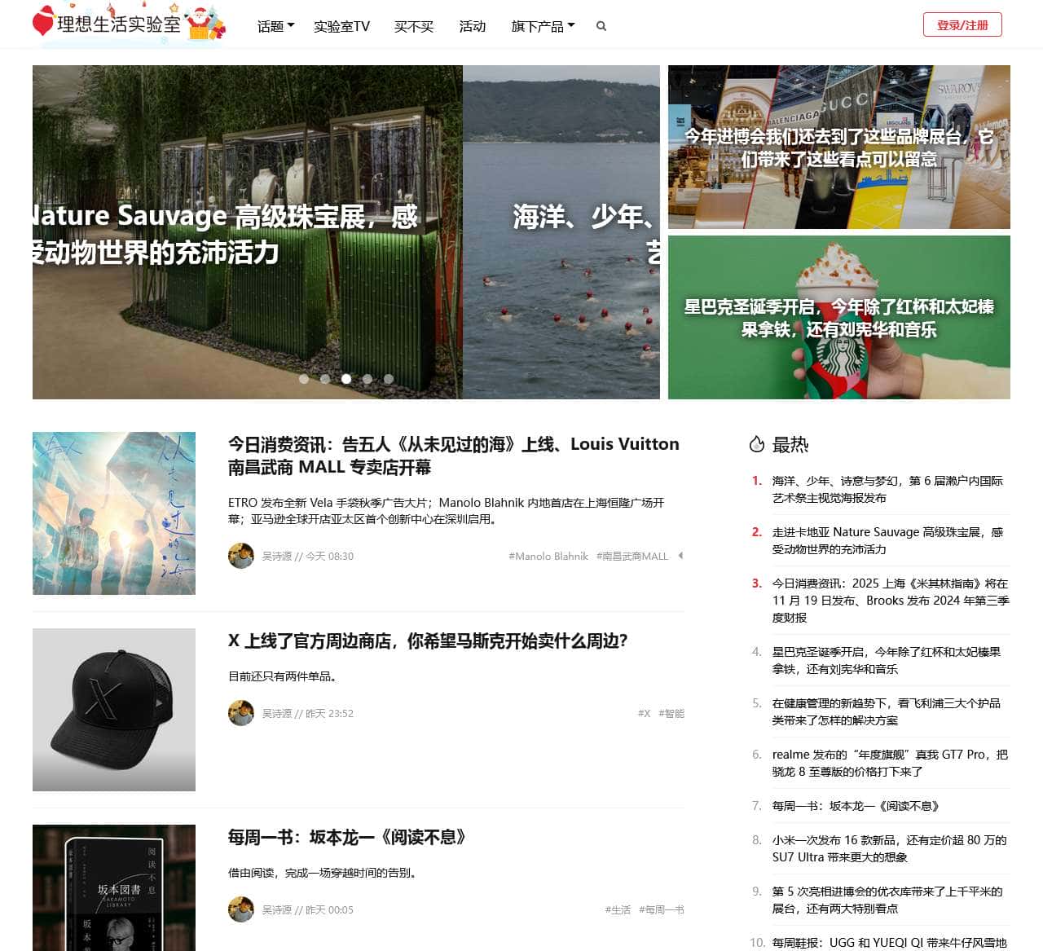
Task: Open headline 今日消费资讯：告五人《从未见过的海》上线
Action: coord(454,456)
